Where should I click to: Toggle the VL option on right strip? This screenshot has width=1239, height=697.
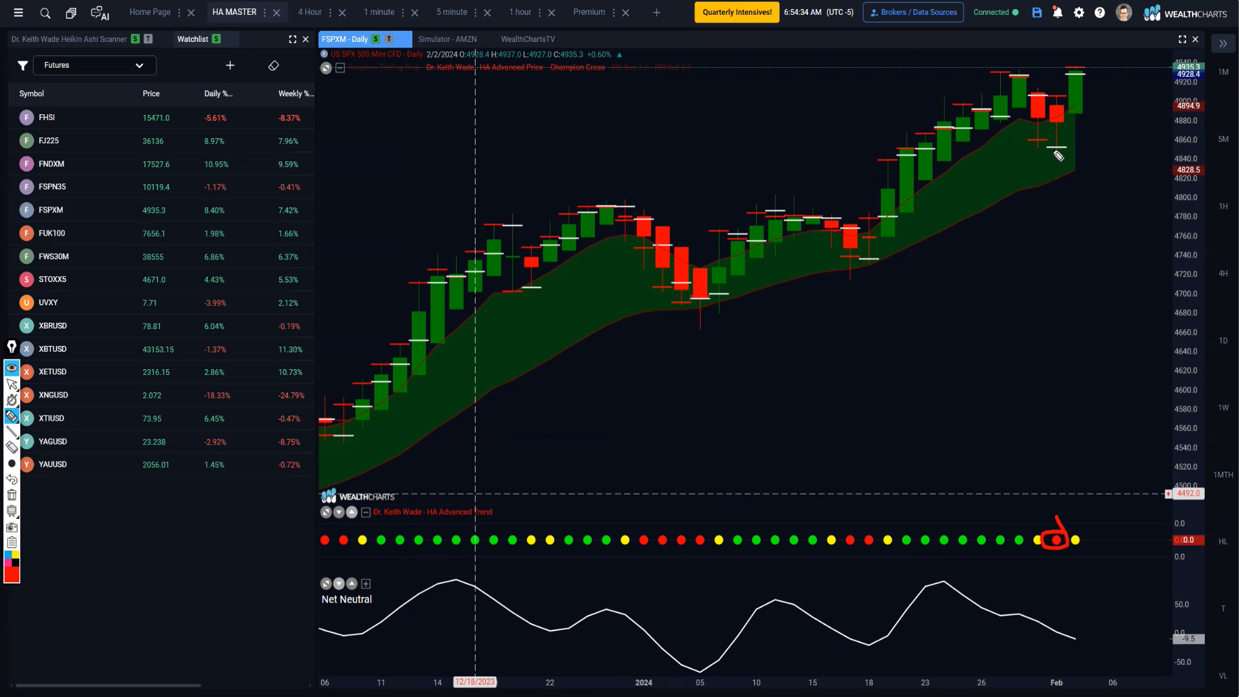(1223, 676)
